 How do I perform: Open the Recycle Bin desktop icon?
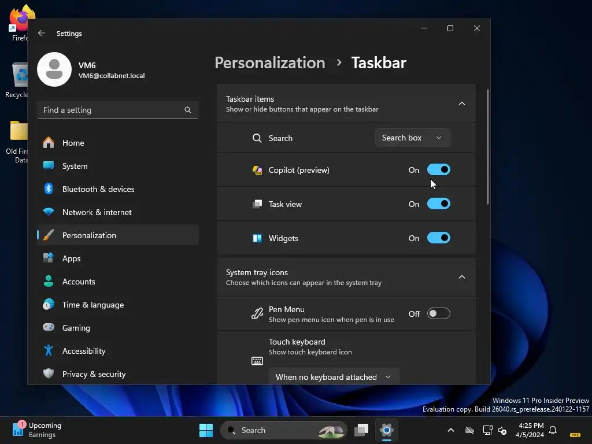click(17, 80)
